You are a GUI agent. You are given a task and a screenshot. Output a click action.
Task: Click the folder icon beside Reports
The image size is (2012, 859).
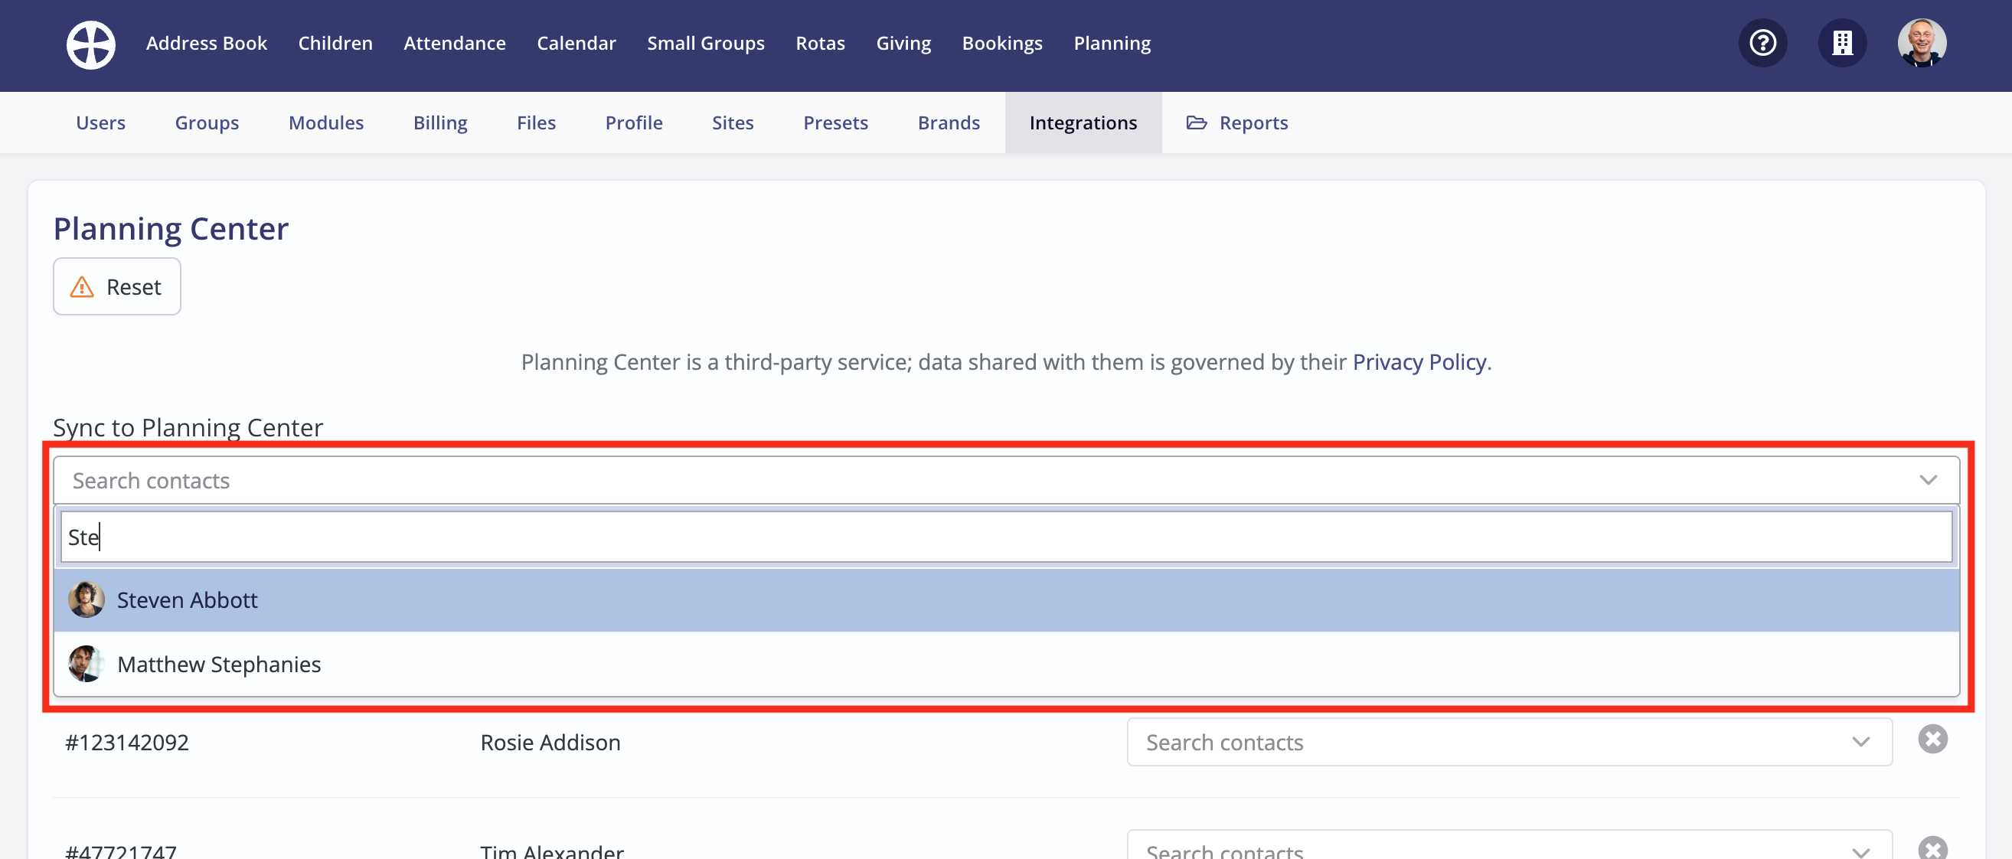[x=1197, y=122]
